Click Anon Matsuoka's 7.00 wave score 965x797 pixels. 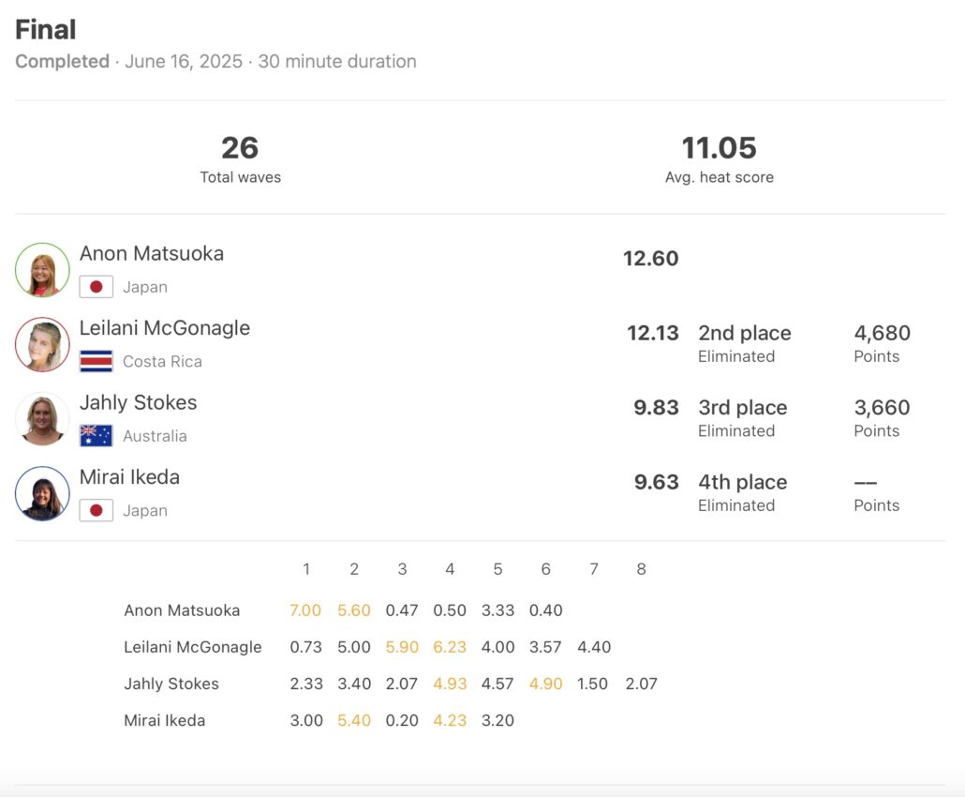[305, 610]
